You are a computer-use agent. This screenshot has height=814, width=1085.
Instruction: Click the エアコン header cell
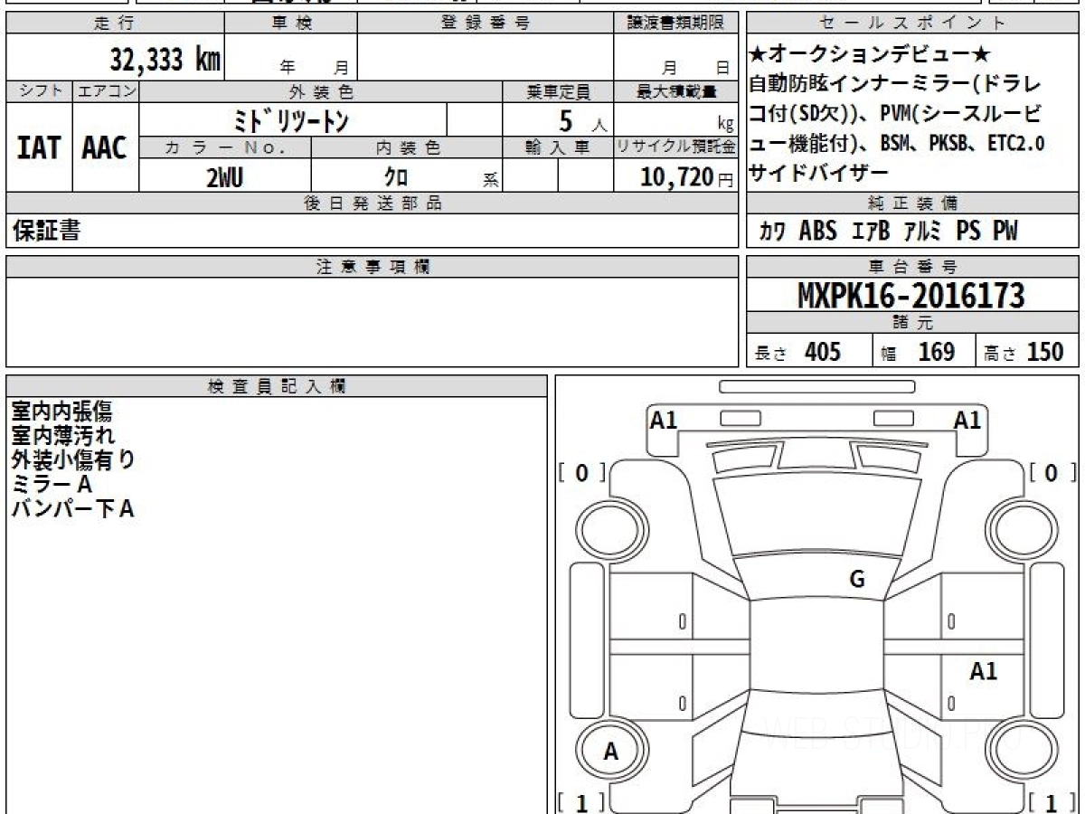click(106, 91)
